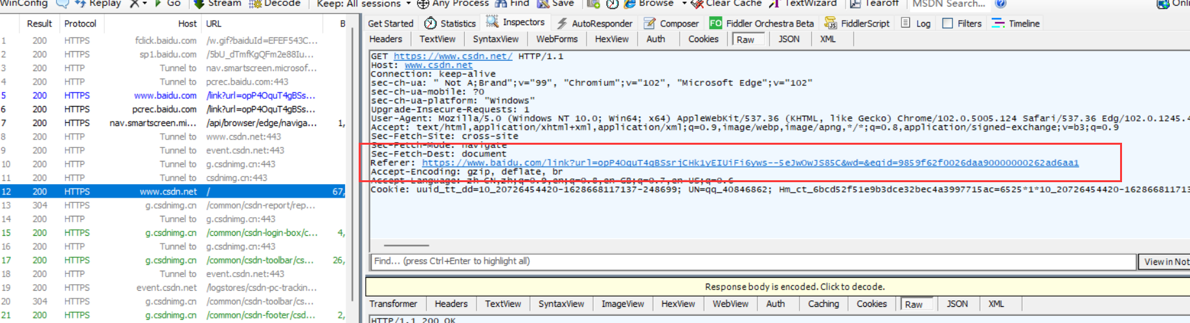
Task: Select request Headers inspector tab
Action: [x=386, y=39]
